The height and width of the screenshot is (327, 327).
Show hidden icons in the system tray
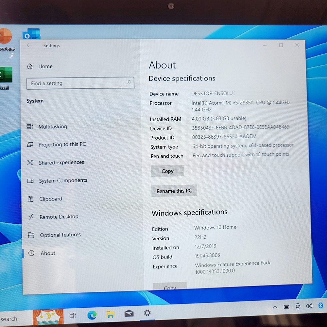click(275, 307)
